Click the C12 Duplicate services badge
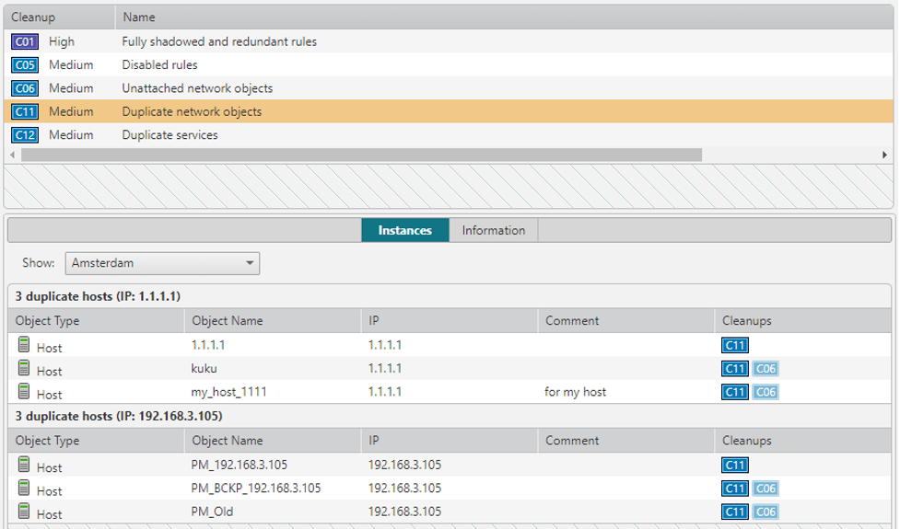The image size is (900, 529). [x=26, y=135]
